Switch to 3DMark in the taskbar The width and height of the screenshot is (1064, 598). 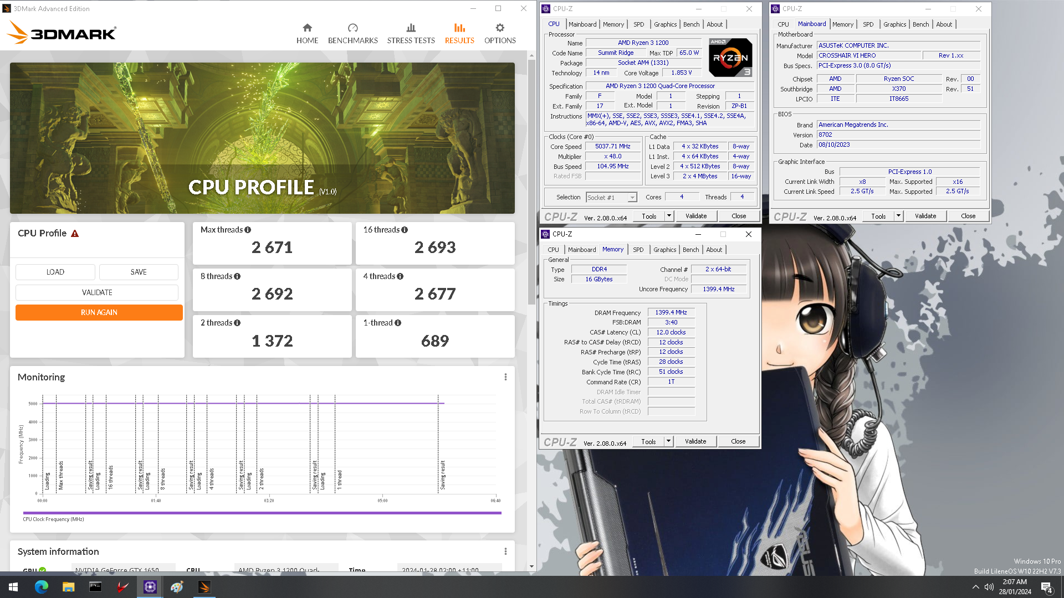[204, 587]
